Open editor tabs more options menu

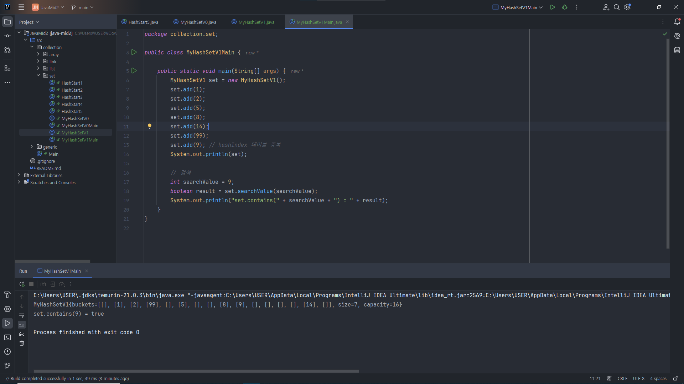[x=663, y=22]
